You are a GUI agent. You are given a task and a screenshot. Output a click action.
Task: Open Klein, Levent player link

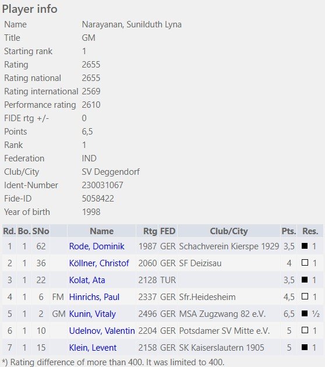pos(93,347)
